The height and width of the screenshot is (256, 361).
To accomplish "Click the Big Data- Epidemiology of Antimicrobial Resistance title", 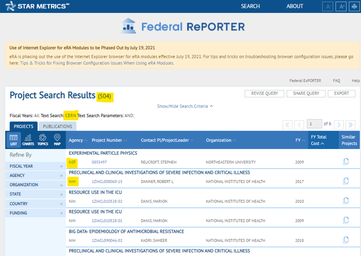I will point(126,231).
